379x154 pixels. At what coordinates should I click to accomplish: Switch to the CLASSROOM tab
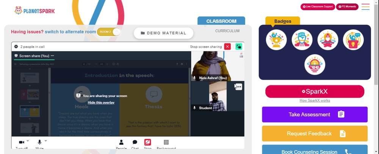pos(221,21)
